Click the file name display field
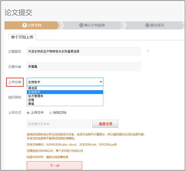Image resolution: width=186 pixels, height=171 pixels. (x=59, y=124)
